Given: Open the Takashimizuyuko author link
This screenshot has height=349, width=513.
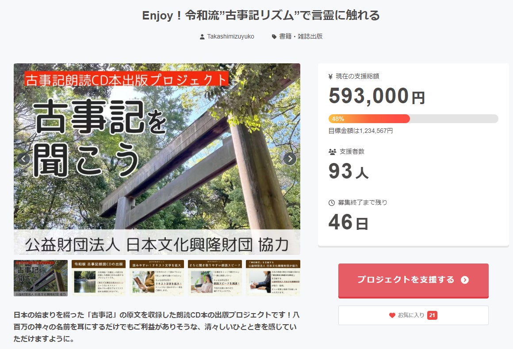Looking at the screenshot, I should (230, 37).
